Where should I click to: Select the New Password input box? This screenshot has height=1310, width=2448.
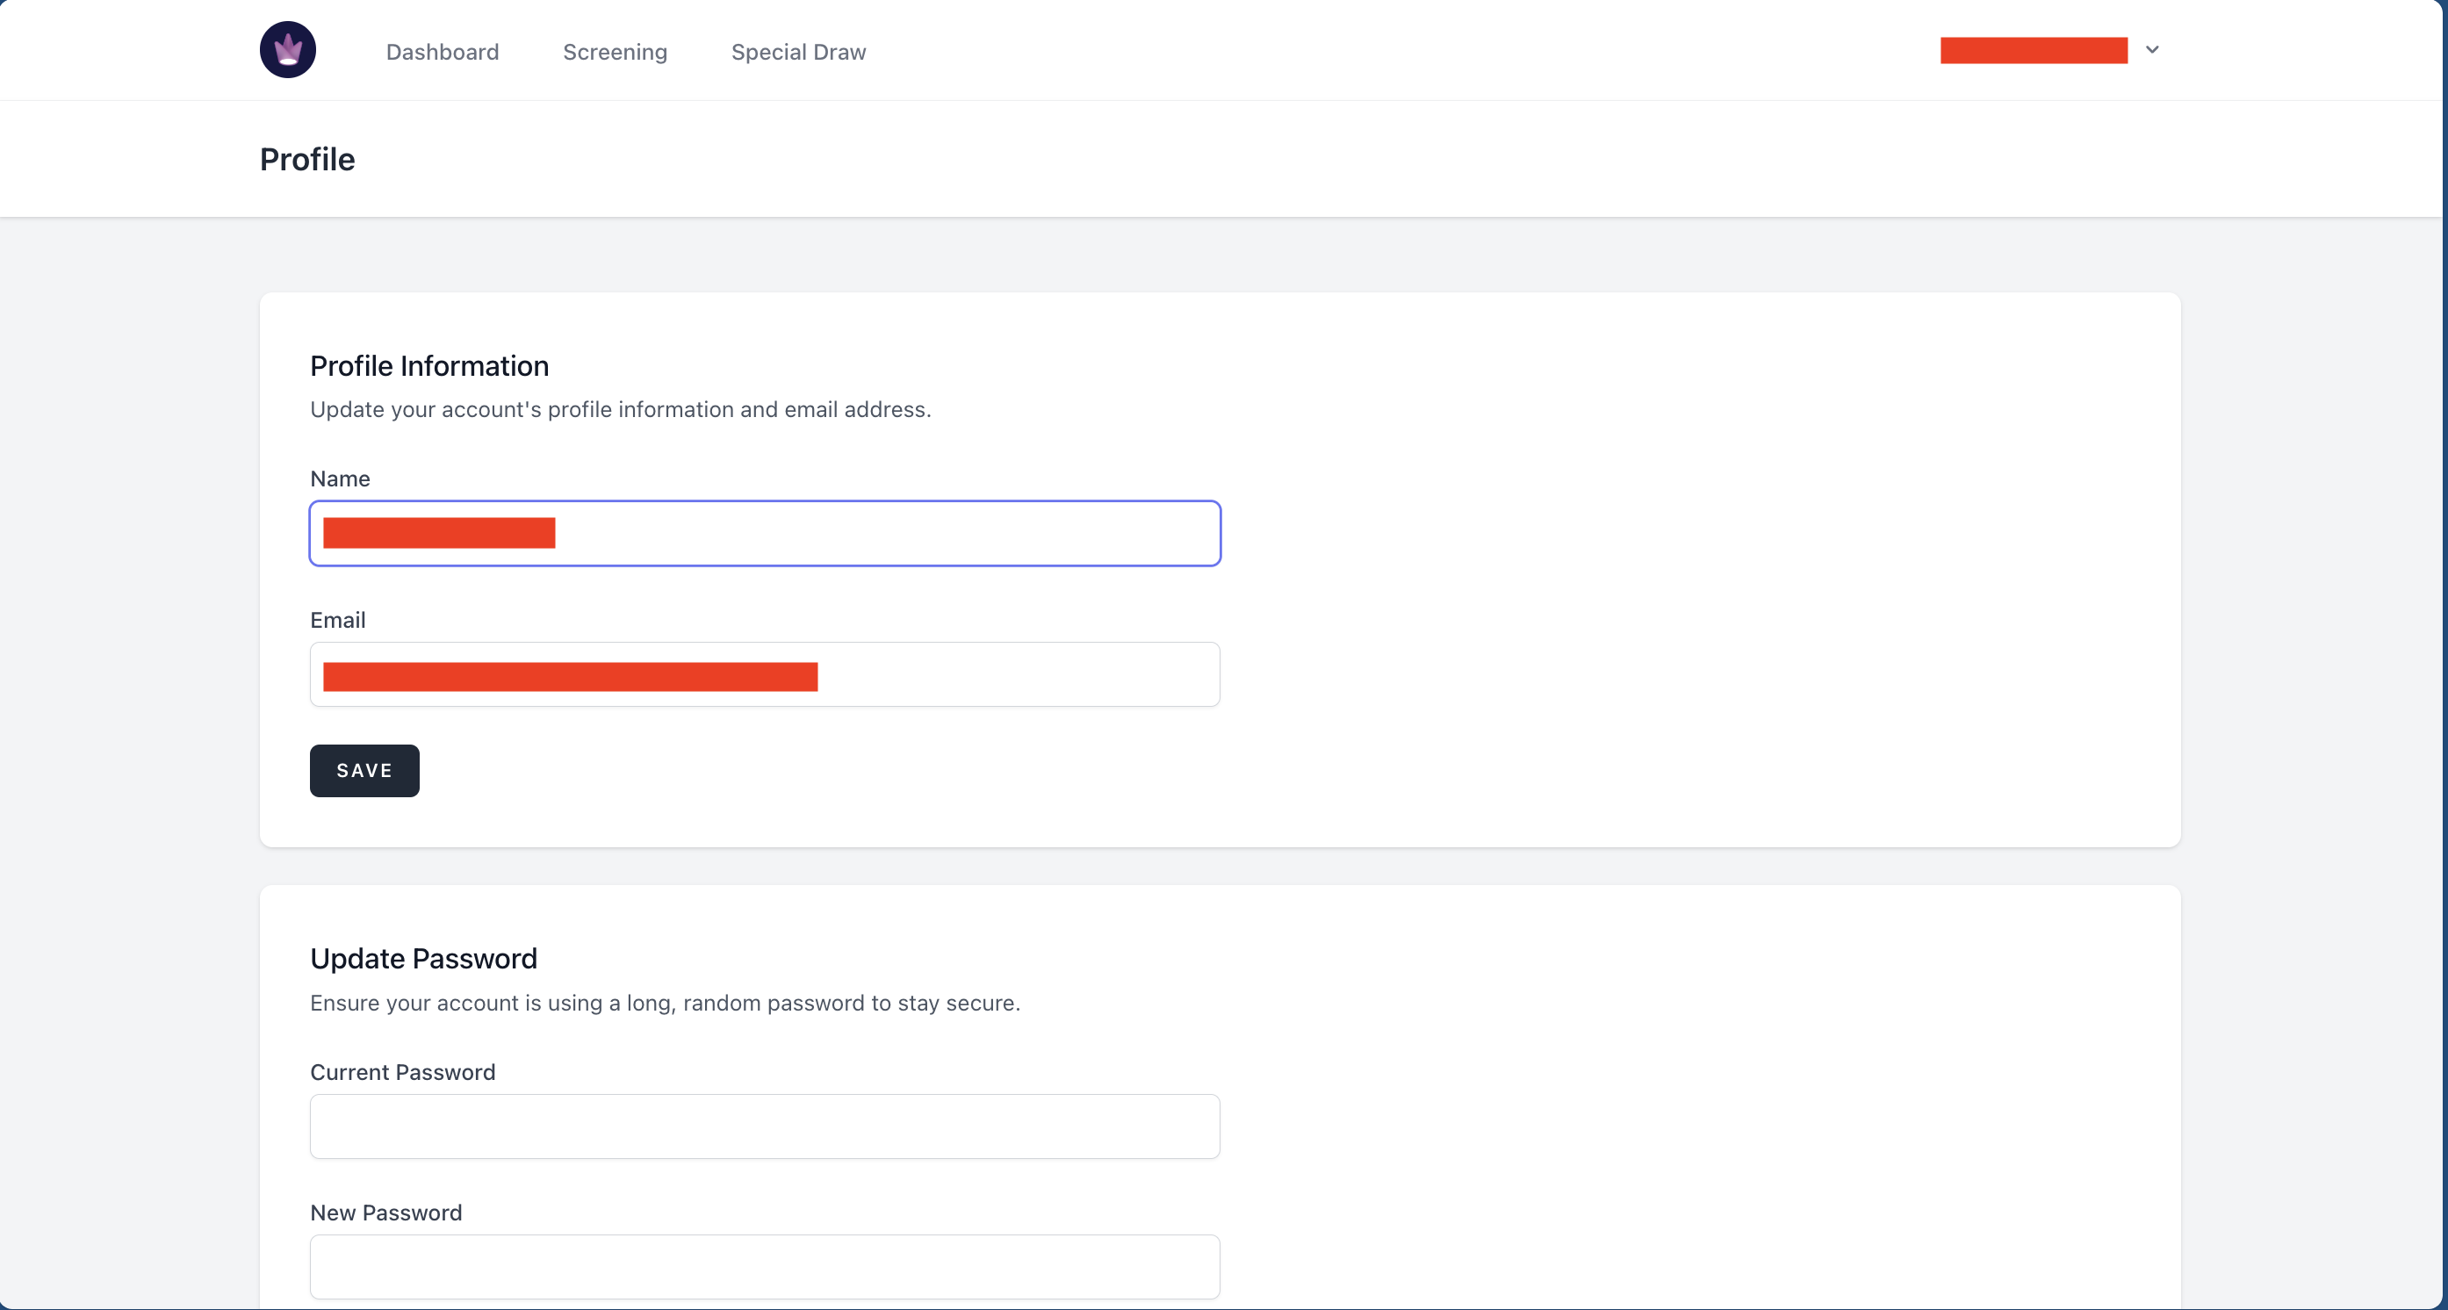click(x=764, y=1267)
